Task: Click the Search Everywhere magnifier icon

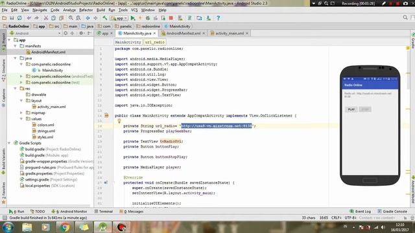Action: coord(405,17)
